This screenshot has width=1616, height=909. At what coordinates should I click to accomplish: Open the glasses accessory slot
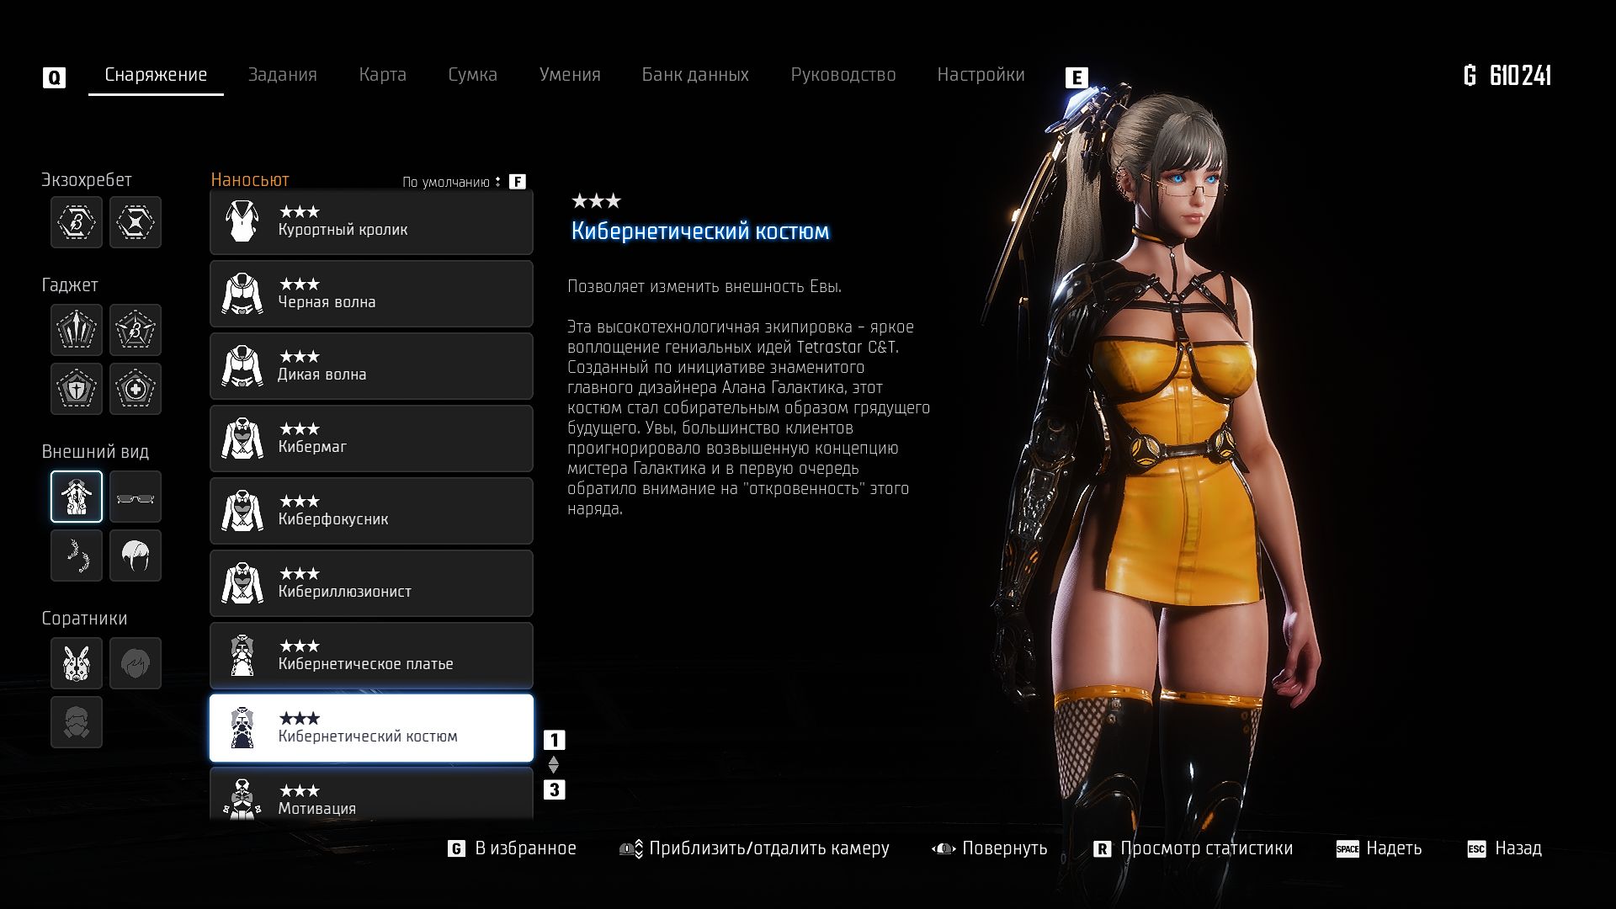pos(135,497)
